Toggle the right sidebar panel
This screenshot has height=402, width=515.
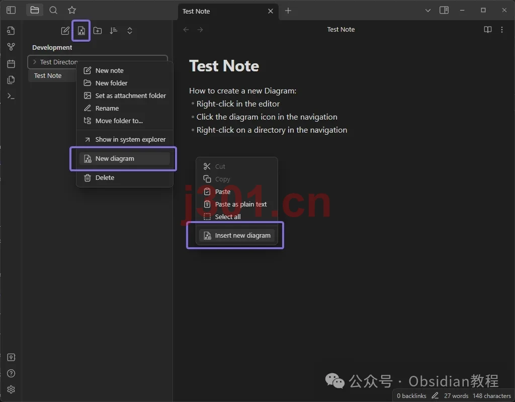click(x=444, y=11)
